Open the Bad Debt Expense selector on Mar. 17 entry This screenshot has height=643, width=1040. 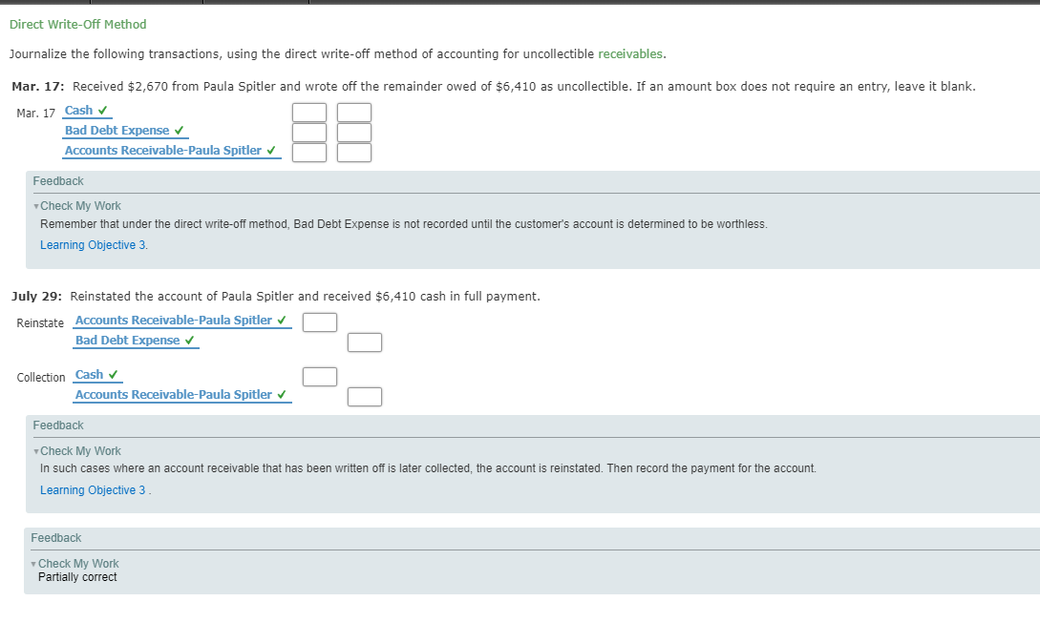coord(119,131)
